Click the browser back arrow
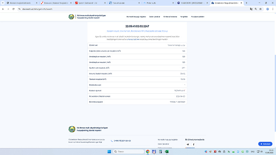Screen dimensions: 276x155 coord(3,9)
